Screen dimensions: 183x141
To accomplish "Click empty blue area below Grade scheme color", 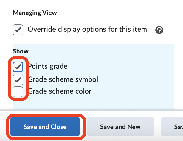I will coord(89,103).
